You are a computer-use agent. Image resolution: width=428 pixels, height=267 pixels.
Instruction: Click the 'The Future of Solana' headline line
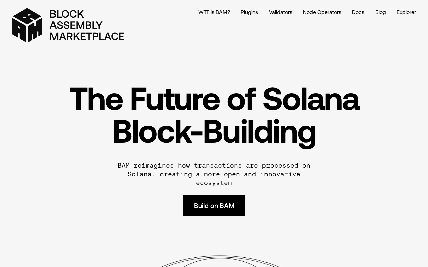click(x=214, y=99)
